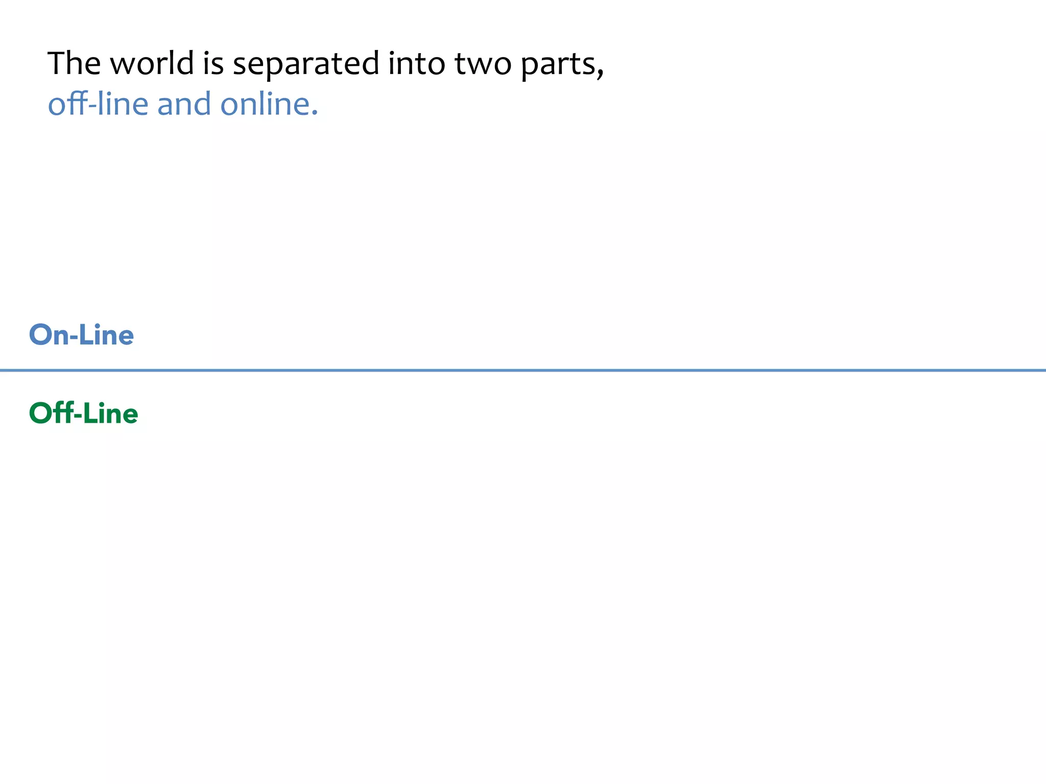Click the blue word "and" in the subtitle
Viewport: 1046px width, 784px height.
pos(184,104)
